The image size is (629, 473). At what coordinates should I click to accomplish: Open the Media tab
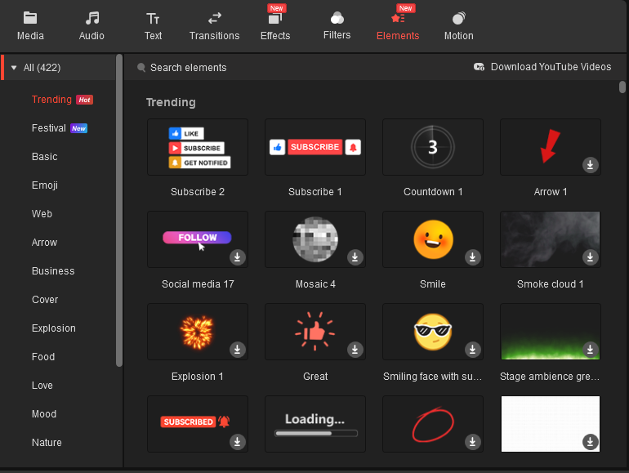pyautogui.click(x=30, y=26)
